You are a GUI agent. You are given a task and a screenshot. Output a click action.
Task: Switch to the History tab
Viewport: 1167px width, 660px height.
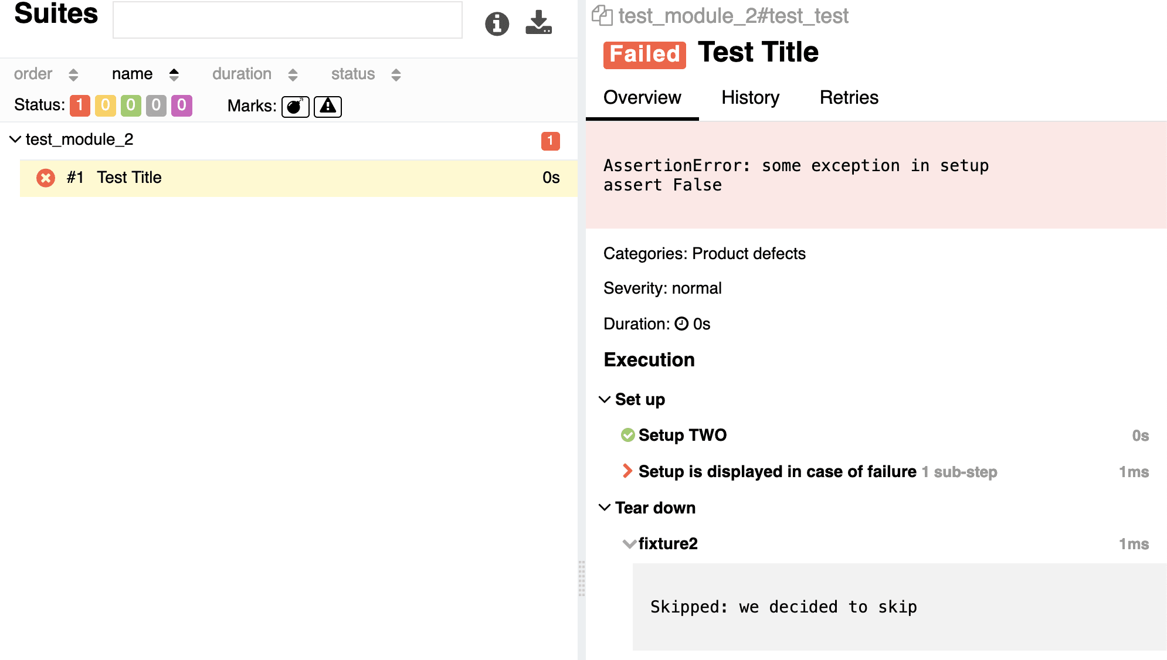[750, 97]
